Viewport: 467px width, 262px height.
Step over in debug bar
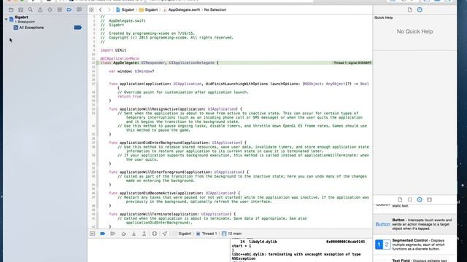123,234
